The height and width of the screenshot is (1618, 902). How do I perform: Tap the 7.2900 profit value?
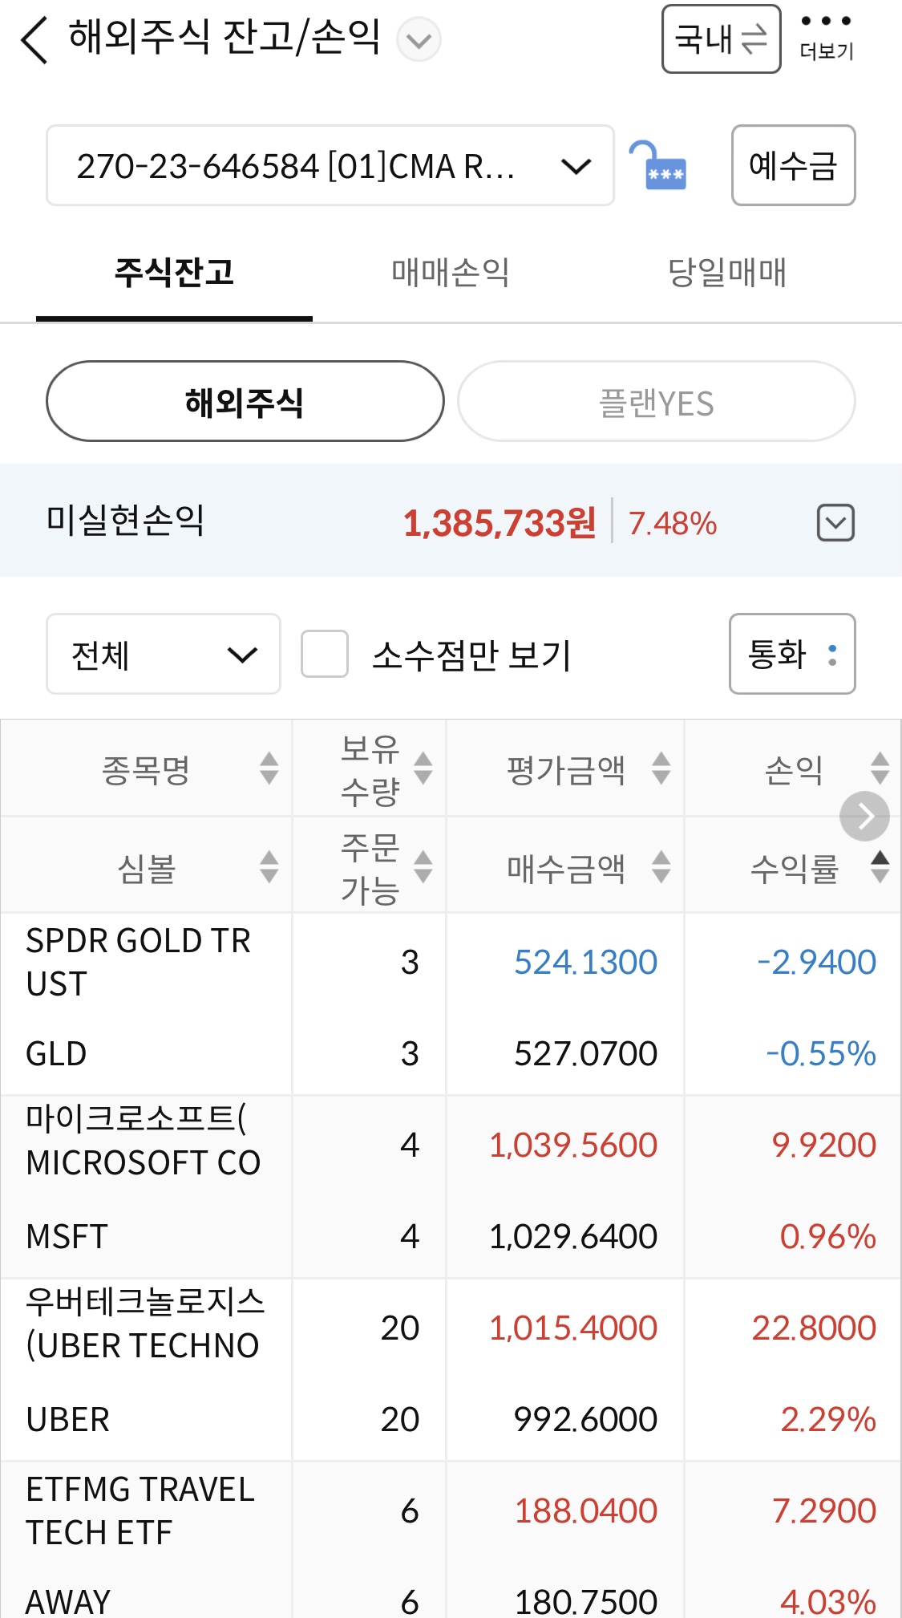pyautogui.click(x=823, y=1511)
